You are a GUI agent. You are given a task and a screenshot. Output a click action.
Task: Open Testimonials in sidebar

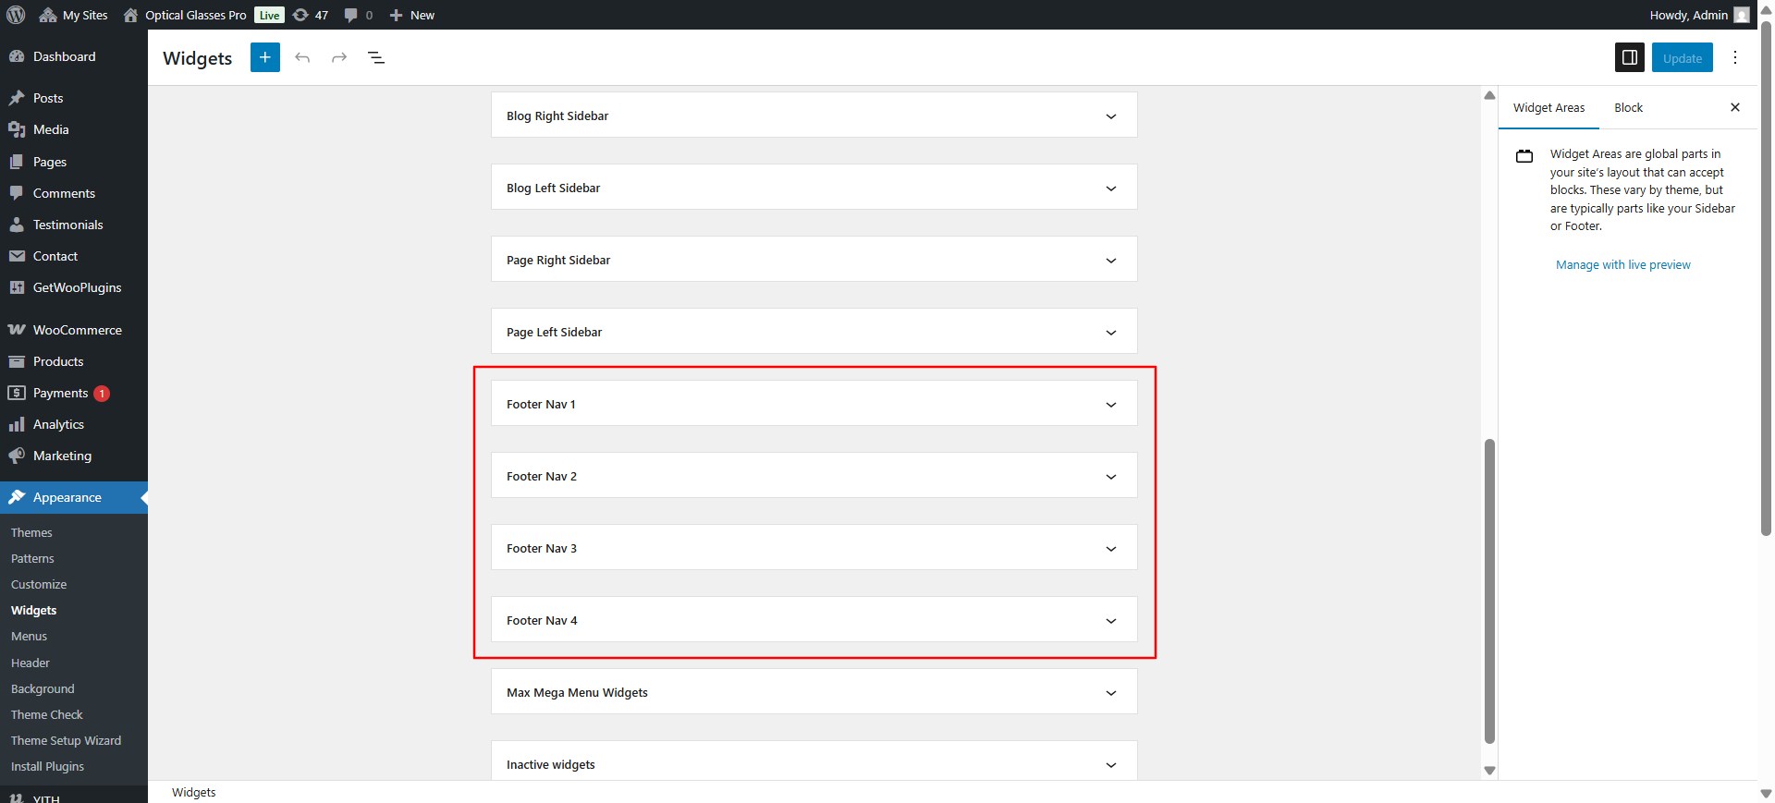[x=67, y=225]
